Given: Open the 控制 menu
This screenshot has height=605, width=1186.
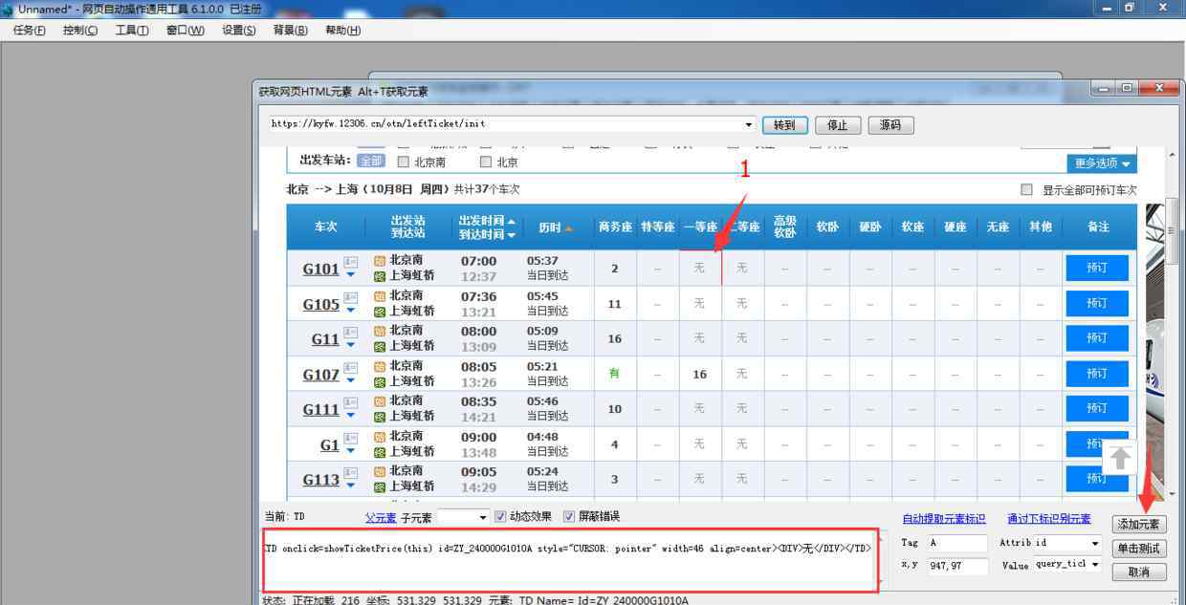Looking at the screenshot, I should click(x=80, y=30).
